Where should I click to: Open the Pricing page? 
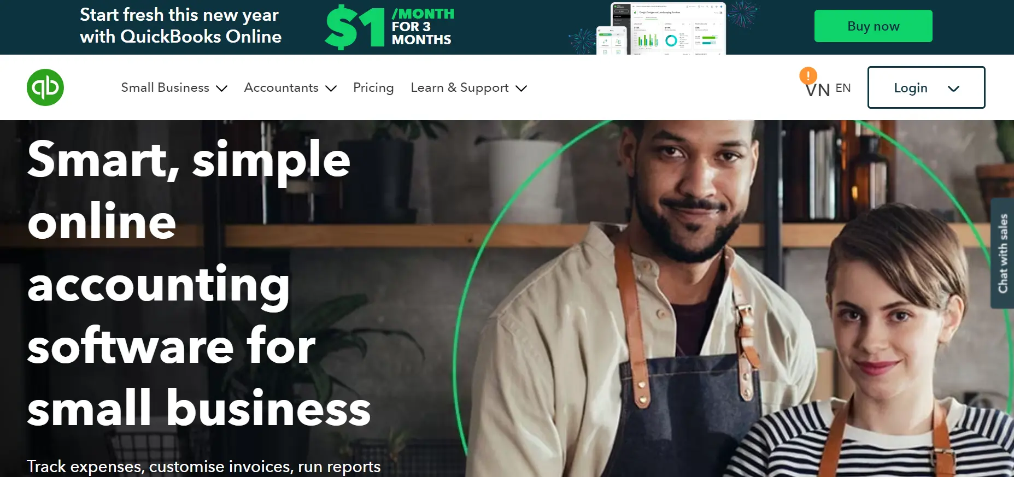click(373, 88)
